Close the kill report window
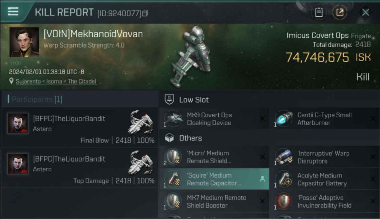Image resolution: width=380 pixels, height=219 pixels. point(365,12)
